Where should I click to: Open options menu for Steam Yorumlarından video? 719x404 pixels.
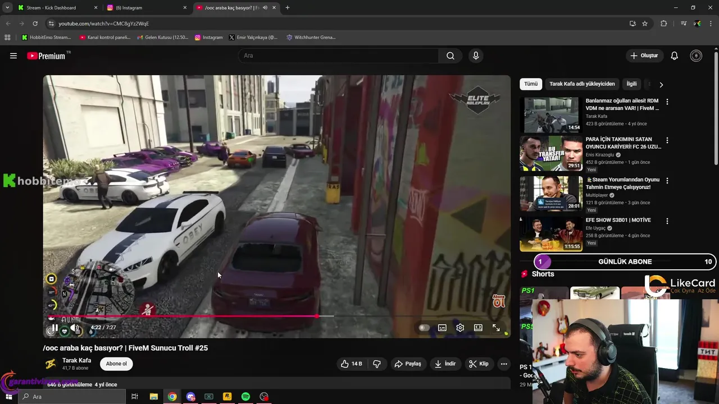667,181
